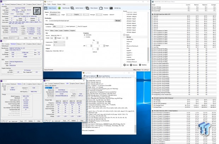Select the iPhone & iPod touch preset
This screenshot has width=219, height=144.
pos(132,46)
